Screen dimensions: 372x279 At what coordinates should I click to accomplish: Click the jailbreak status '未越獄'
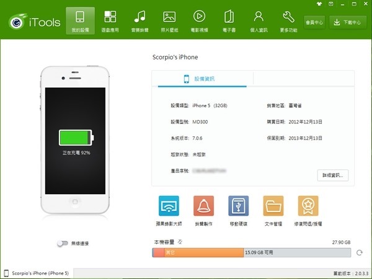click(x=199, y=154)
